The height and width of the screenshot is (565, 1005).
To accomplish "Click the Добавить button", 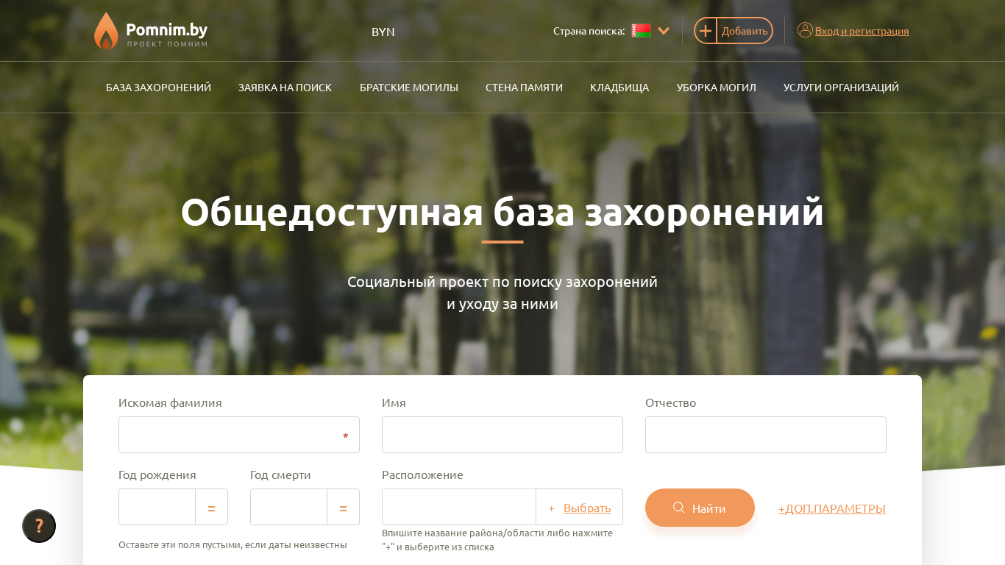I will 745,31.
